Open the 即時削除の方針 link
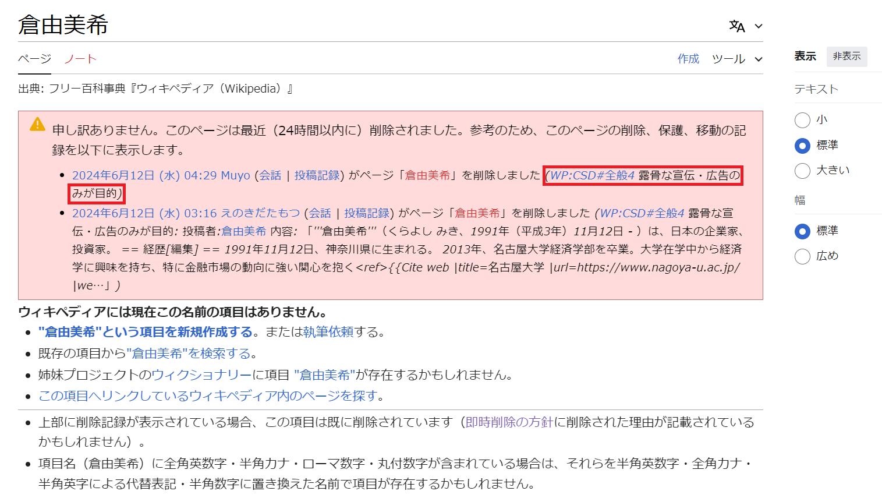882x498 pixels. click(x=509, y=422)
